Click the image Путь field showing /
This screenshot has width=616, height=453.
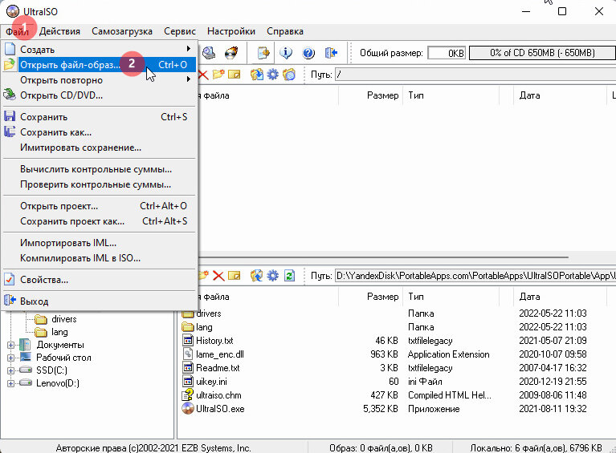click(475, 75)
